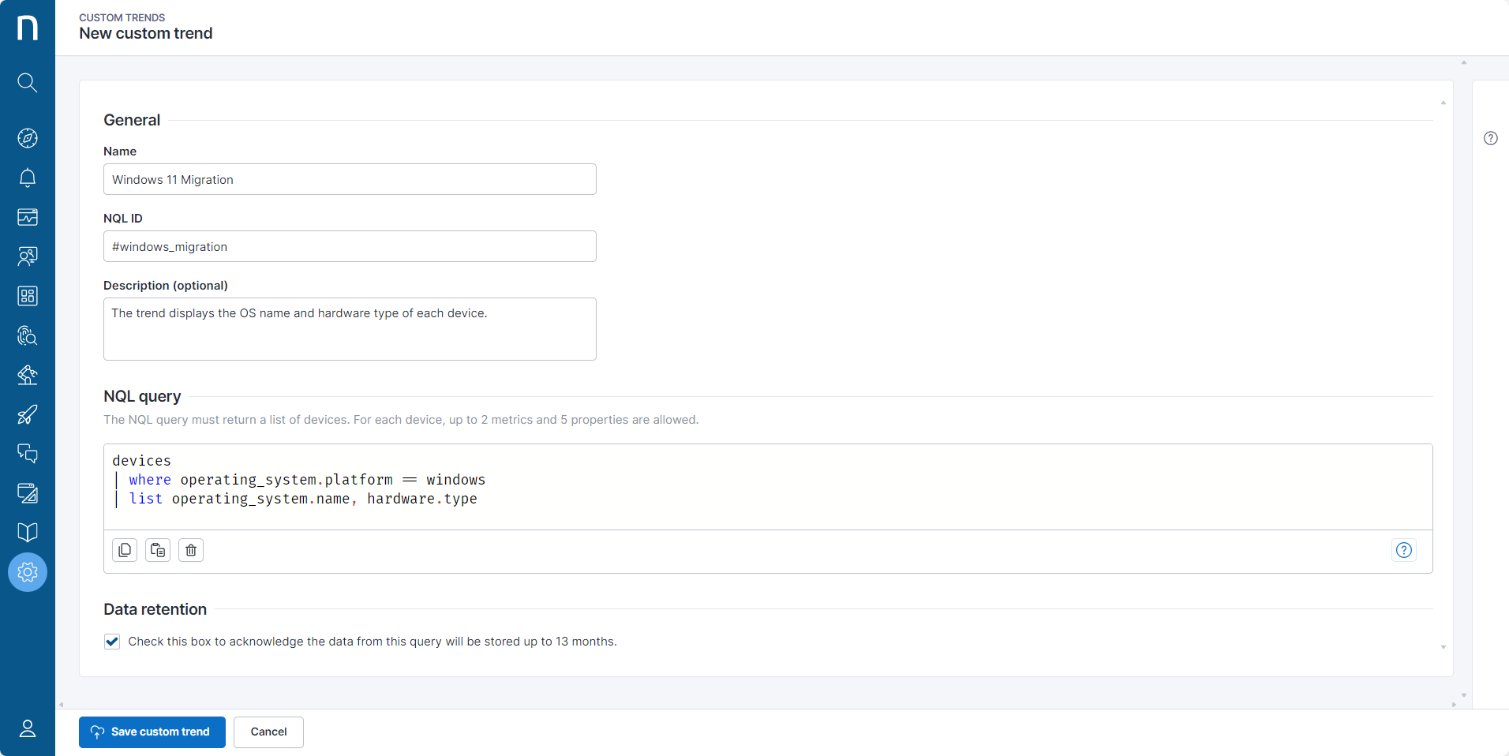
Task: Click the Cancel button
Action: pos(268,732)
